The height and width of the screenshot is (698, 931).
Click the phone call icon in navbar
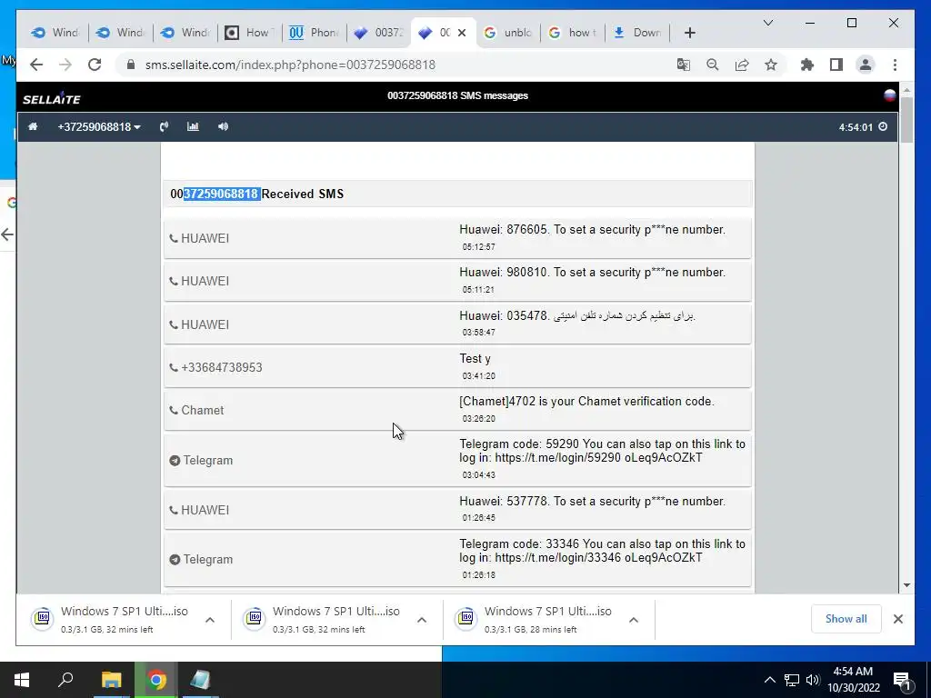point(164,126)
